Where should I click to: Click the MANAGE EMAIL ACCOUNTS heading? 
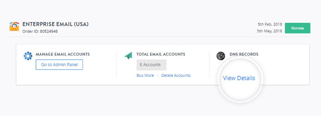coord(63,54)
